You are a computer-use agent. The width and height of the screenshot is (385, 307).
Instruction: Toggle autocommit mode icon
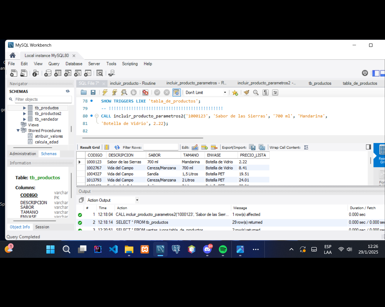(177, 92)
